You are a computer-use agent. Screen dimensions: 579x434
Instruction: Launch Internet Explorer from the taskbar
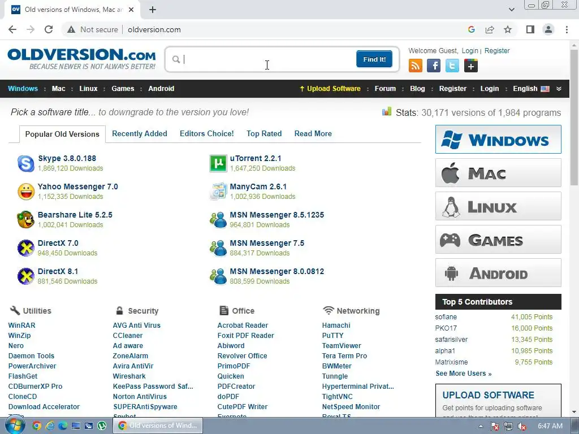click(50, 426)
